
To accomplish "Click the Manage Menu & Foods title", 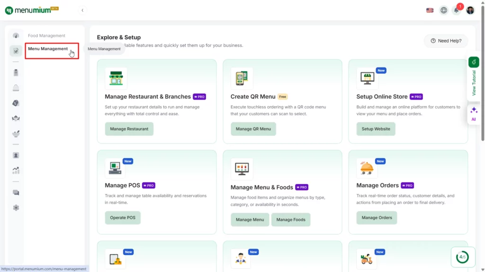I will point(261,187).
